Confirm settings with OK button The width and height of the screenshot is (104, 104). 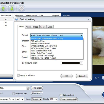click(67, 76)
